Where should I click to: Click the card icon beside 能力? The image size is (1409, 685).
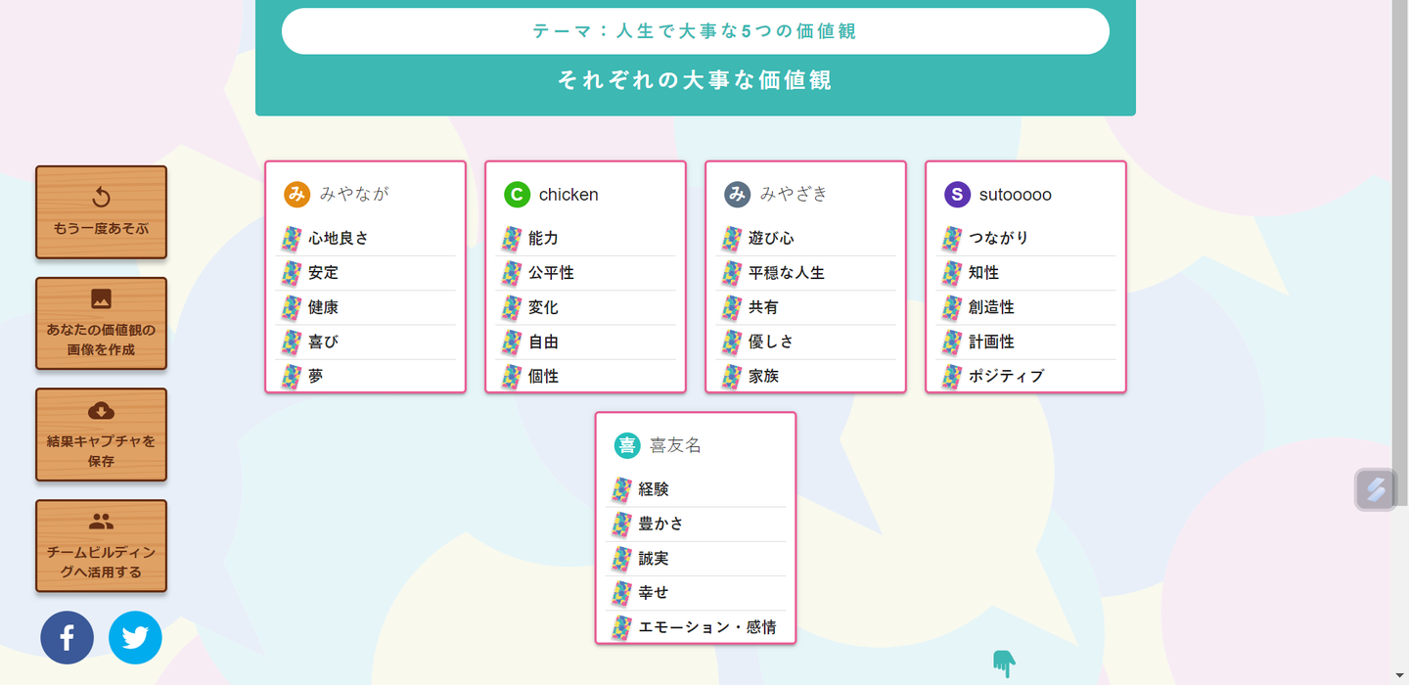tap(511, 239)
